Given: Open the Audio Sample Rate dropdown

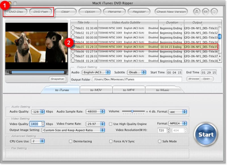Looking at the screenshot, I should (x=95, y=112).
